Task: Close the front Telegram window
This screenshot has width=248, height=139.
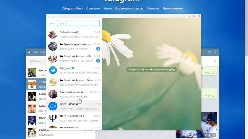Action: (199, 16)
